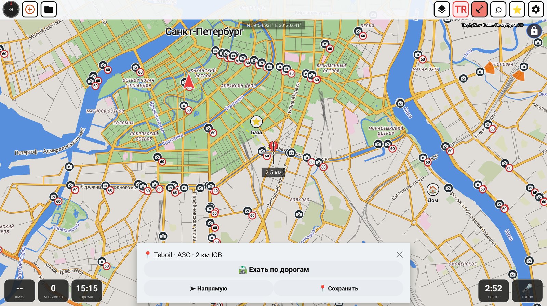Click the red navigation arrow marker
Image resolution: width=547 pixels, height=306 pixels.
tap(189, 81)
